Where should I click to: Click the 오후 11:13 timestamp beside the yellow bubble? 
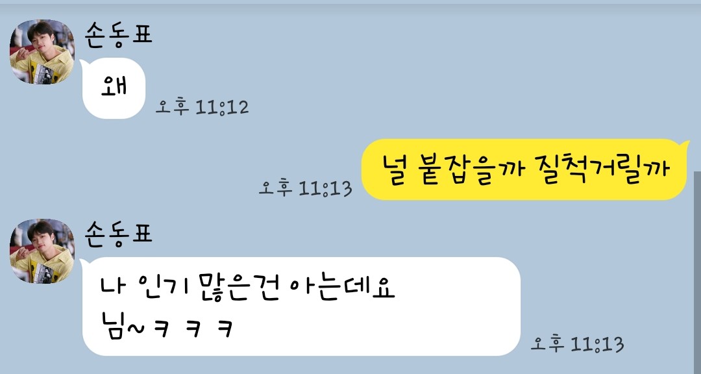pyautogui.click(x=305, y=188)
